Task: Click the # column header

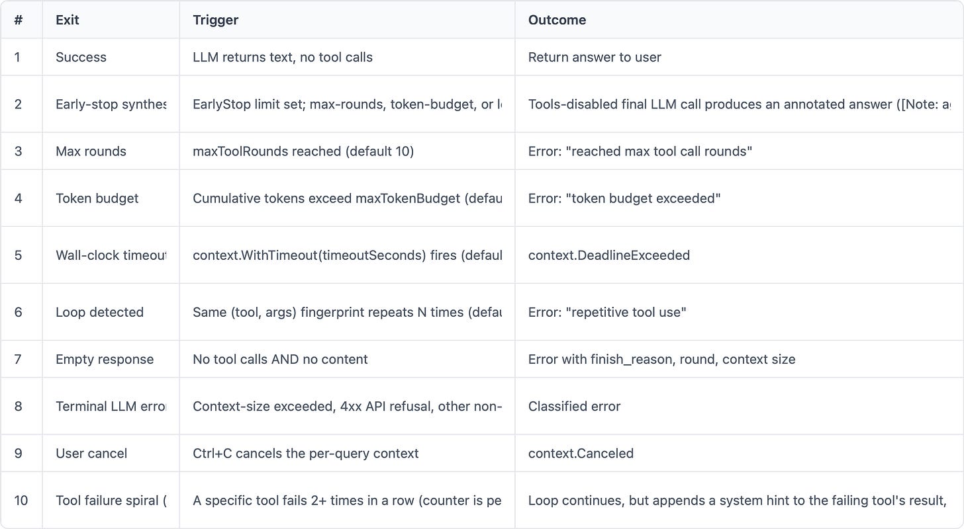Action: (21, 20)
